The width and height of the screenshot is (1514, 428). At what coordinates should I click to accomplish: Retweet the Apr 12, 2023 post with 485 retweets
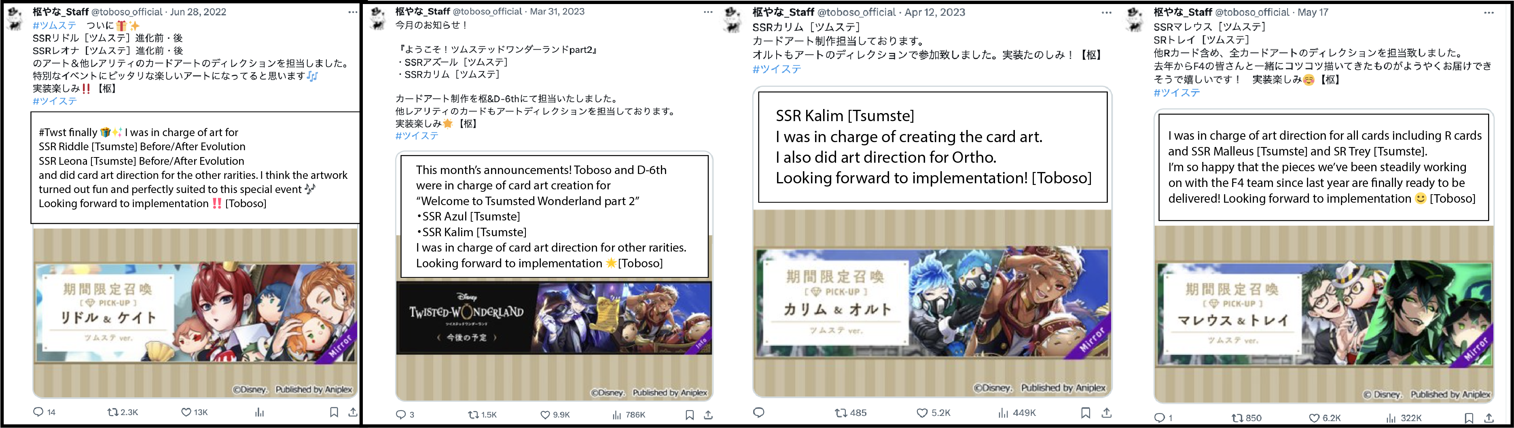[x=851, y=413]
